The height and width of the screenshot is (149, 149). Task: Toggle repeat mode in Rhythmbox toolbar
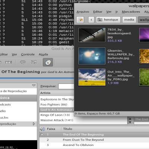[23, 62]
